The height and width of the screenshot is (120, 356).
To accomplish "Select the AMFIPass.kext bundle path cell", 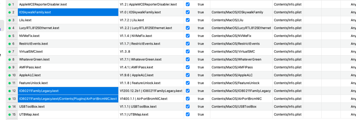I will (x=68, y=67).
